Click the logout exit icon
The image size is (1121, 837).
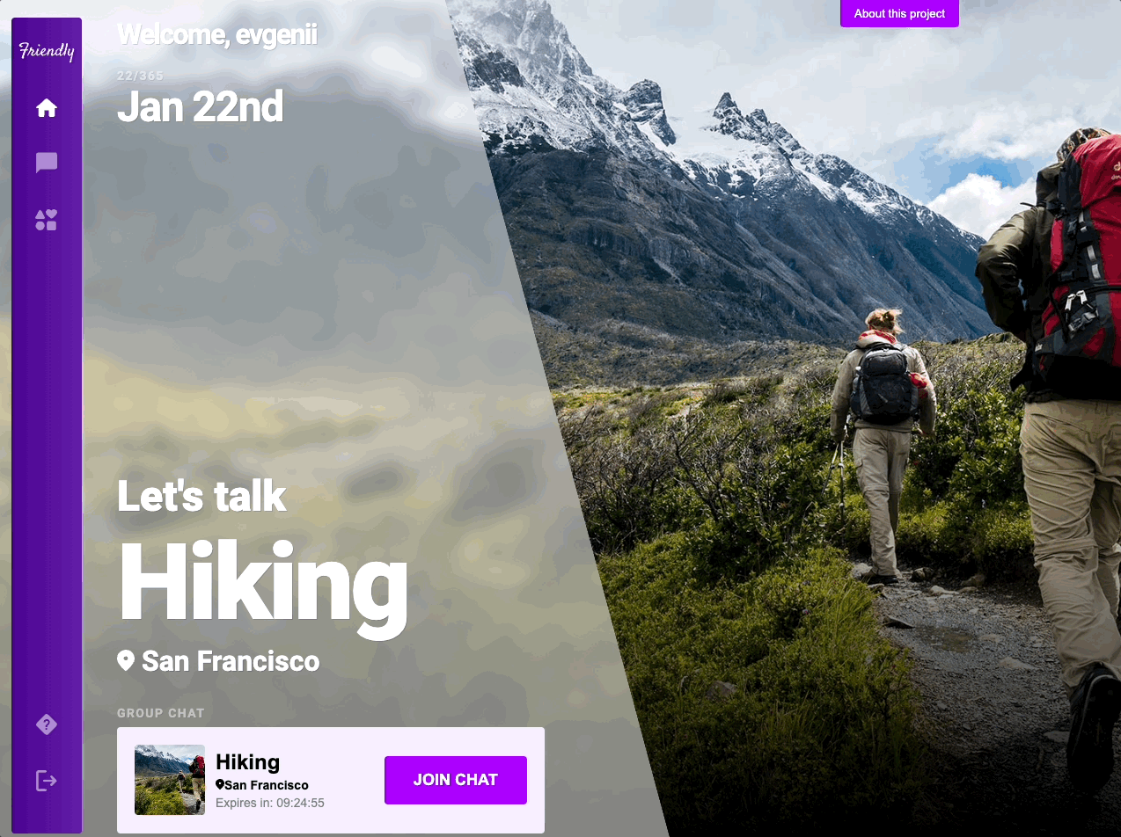(x=47, y=780)
